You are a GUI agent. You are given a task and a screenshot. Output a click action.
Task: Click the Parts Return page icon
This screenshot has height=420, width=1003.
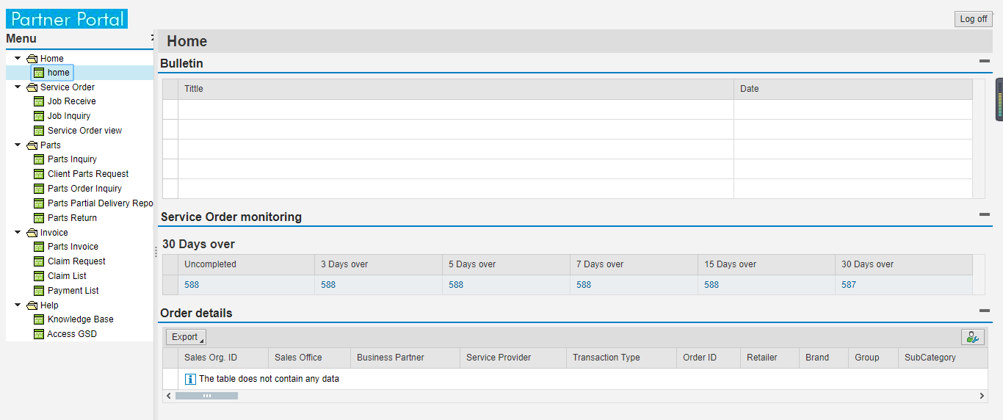pyautogui.click(x=39, y=218)
